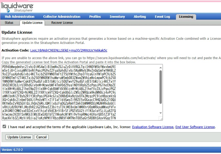The height and width of the screenshot is (154, 221).
Task: Open the Status sub-tab
Action: point(9,23)
